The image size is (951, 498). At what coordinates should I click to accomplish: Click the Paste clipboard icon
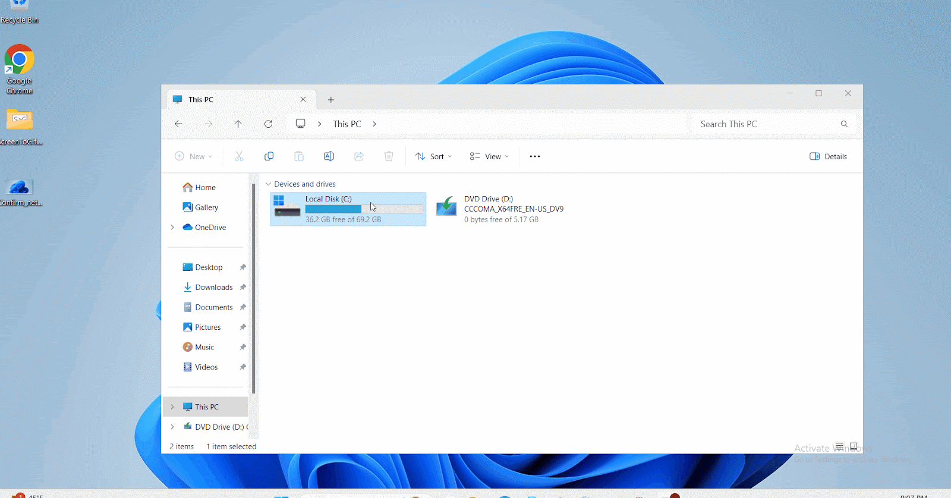pos(299,156)
